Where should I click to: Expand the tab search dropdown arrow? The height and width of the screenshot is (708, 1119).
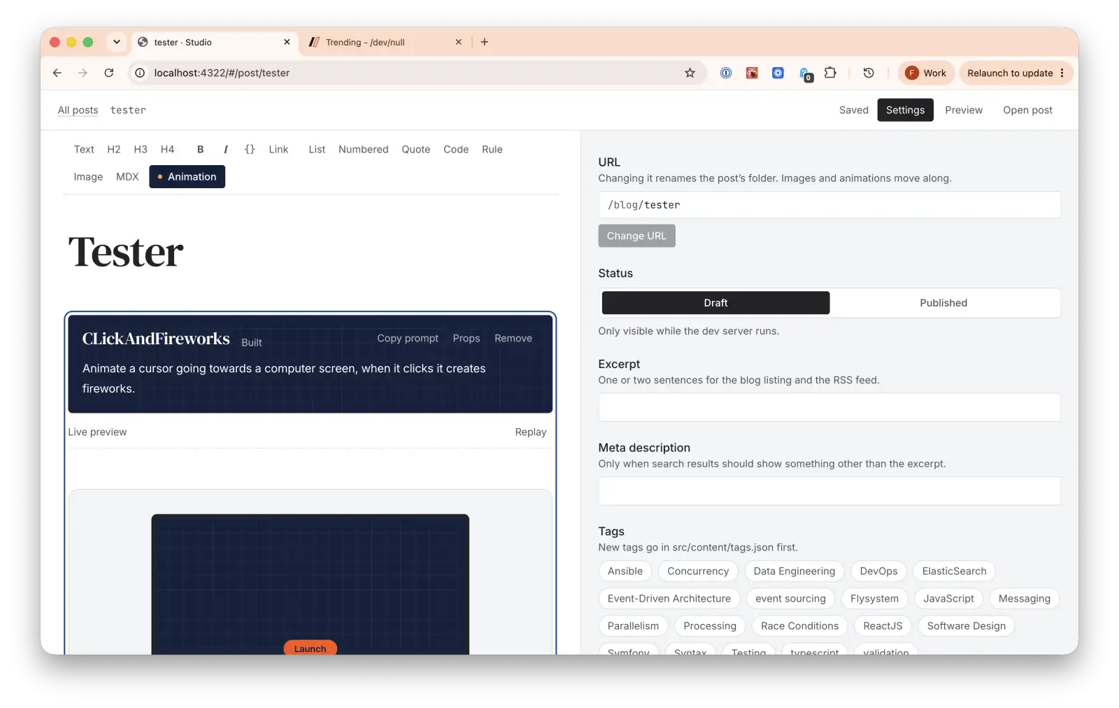point(117,42)
